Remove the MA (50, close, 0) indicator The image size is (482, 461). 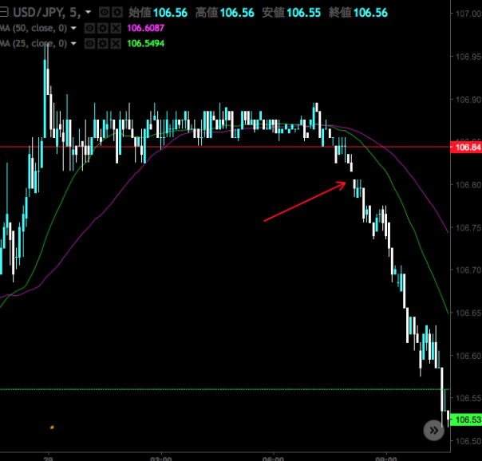116,28
